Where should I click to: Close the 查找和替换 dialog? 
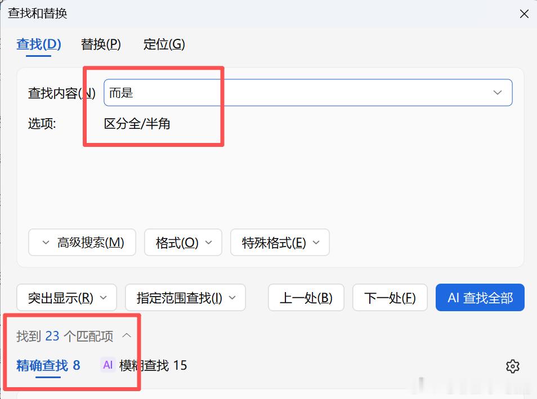(524, 14)
